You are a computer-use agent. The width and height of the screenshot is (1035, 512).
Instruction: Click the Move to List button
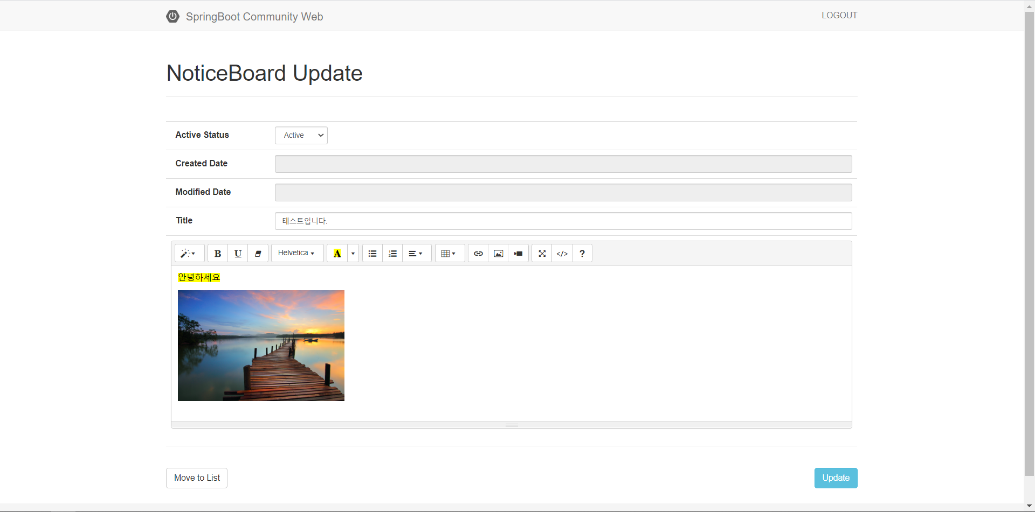197,478
